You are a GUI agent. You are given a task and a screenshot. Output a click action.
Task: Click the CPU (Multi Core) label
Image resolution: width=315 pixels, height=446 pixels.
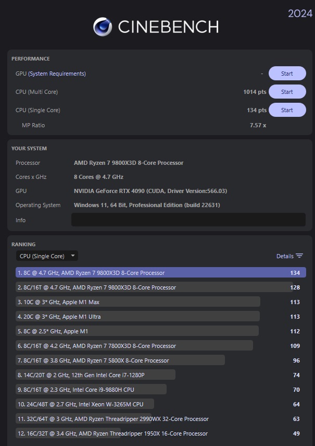pos(36,92)
